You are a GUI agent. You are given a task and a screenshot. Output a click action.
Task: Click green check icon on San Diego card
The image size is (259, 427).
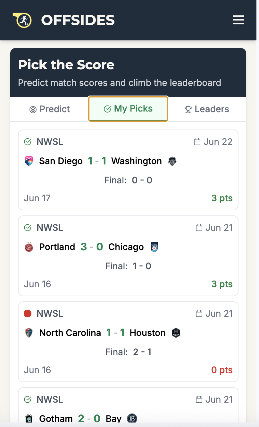point(28,142)
